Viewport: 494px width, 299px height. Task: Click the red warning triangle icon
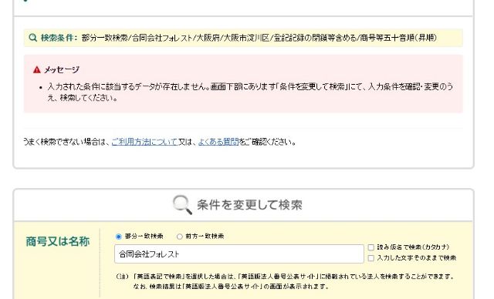(37, 70)
